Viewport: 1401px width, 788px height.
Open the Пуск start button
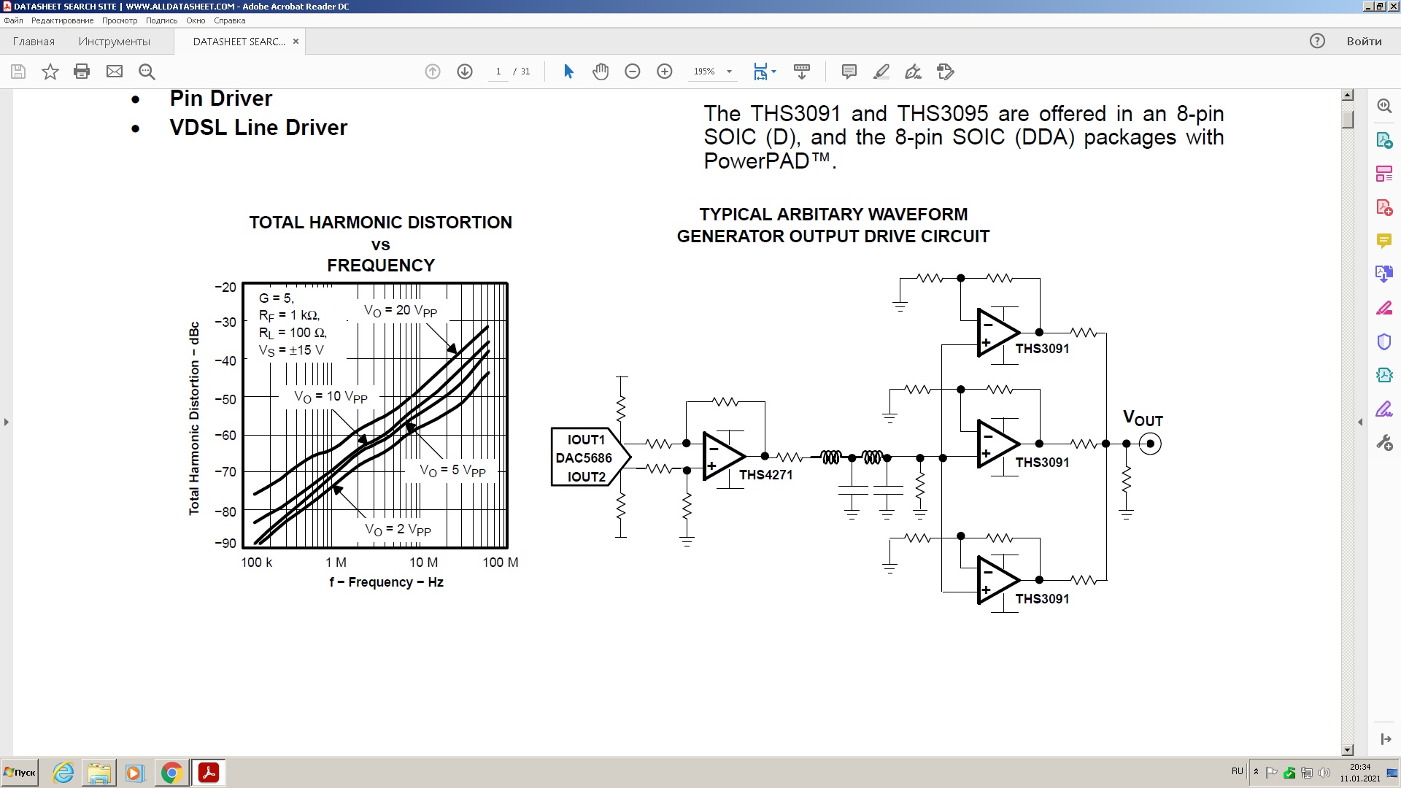click(20, 773)
